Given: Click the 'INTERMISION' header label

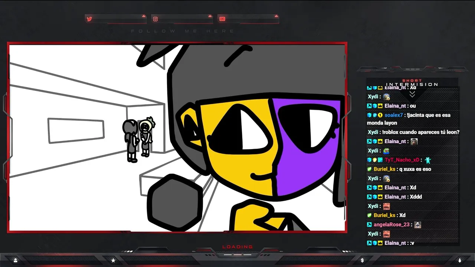Looking at the screenshot, I should pos(412,85).
